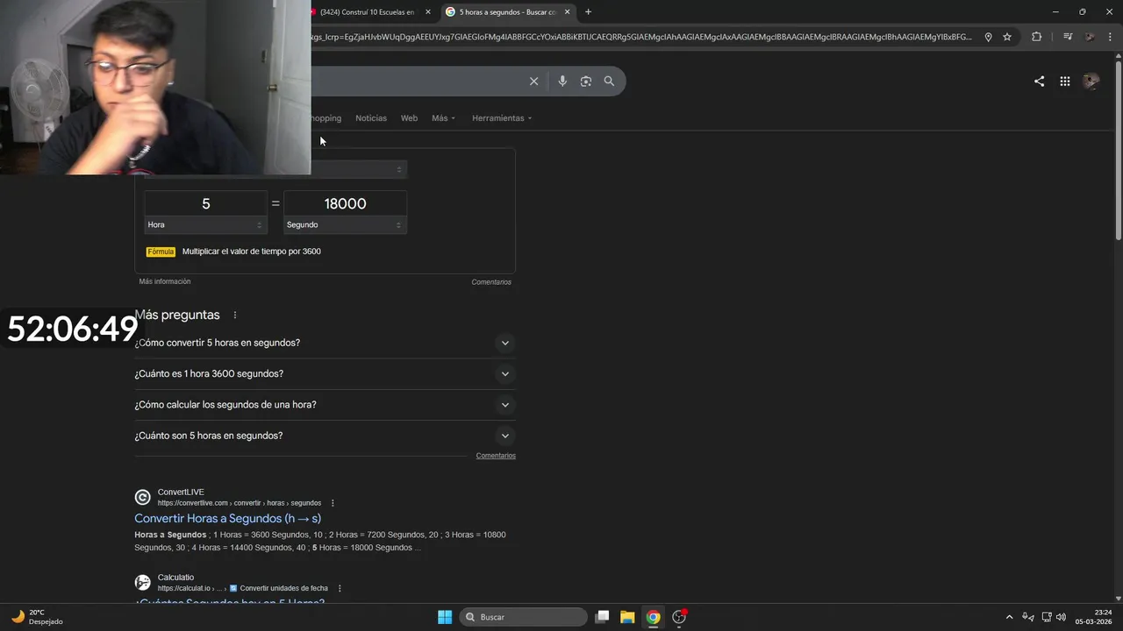Image resolution: width=1123 pixels, height=631 pixels.
Task: Click the browser address bar URL
Action: click(640, 37)
